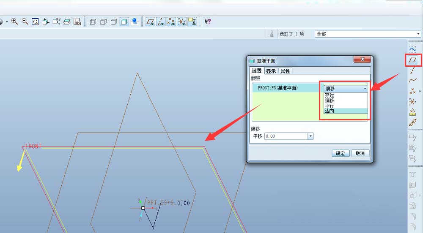Select the Analysis feature tool
The width and height of the screenshot is (423, 233).
[x=412, y=112]
